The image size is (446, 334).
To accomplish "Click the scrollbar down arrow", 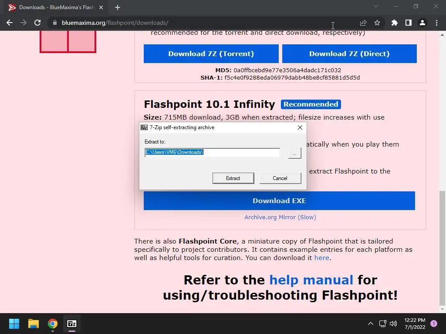I will click(442, 309).
